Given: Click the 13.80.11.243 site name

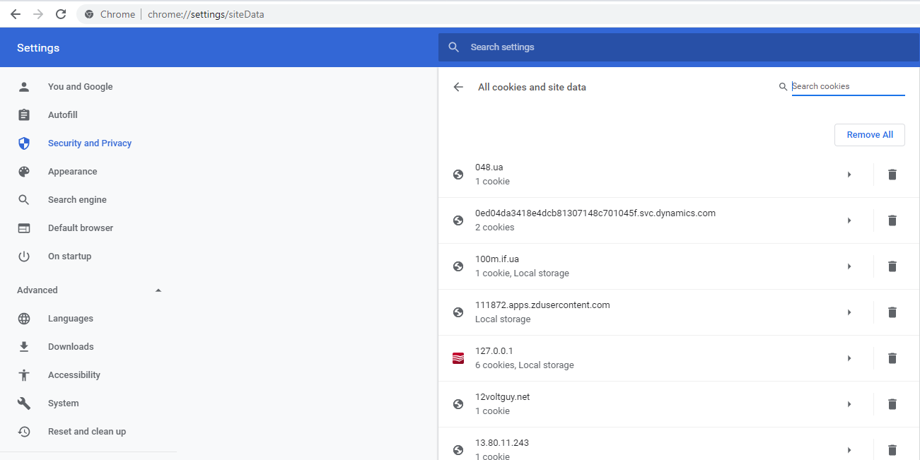Looking at the screenshot, I should [502, 443].
